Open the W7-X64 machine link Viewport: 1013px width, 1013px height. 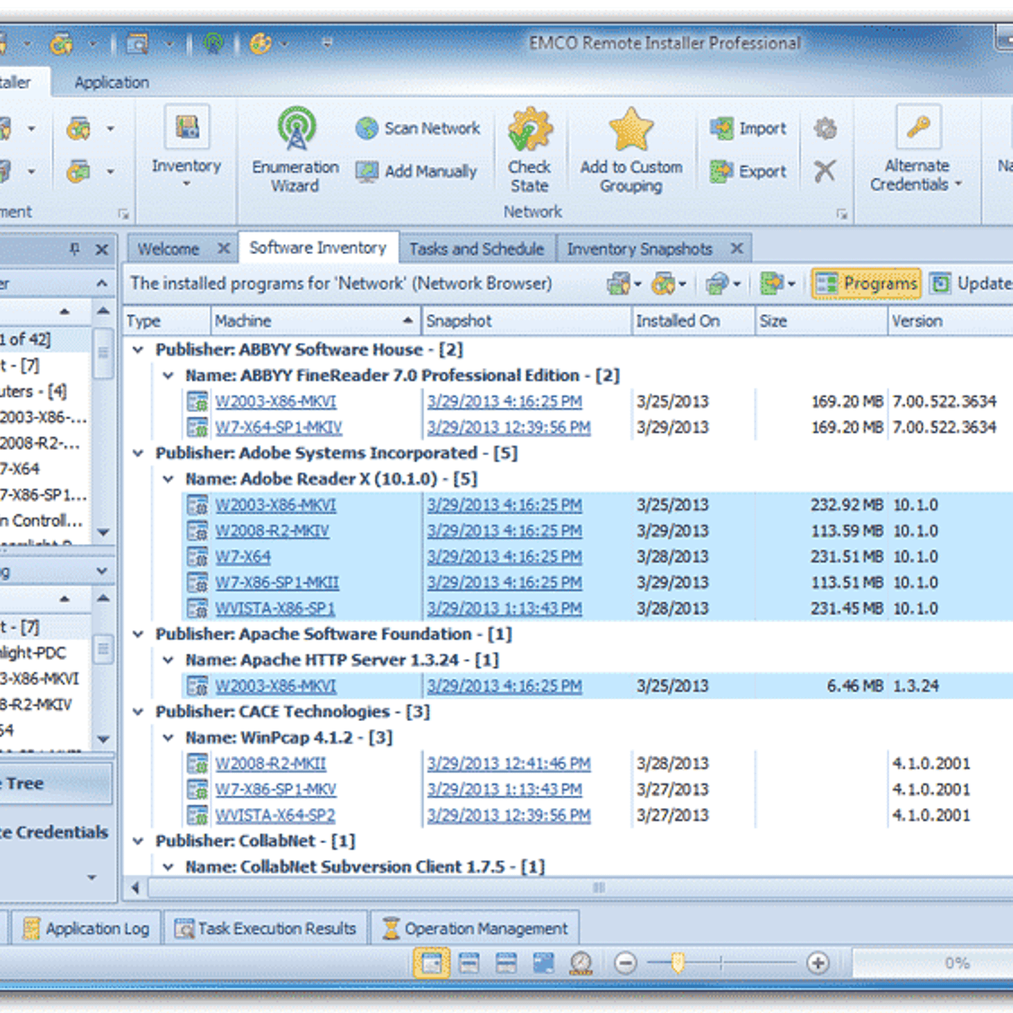coord(242,557)
